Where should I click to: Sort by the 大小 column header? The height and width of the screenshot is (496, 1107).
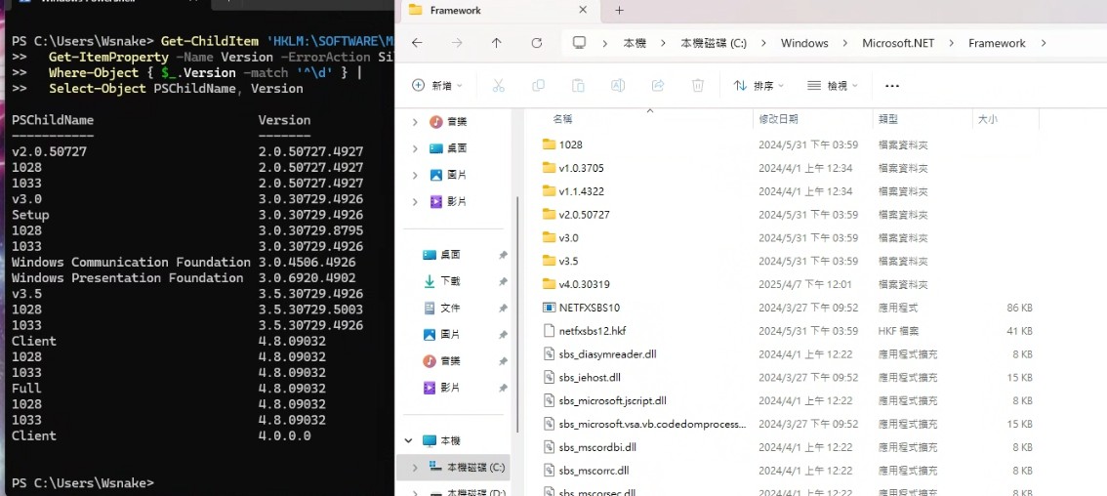click(988, 119)
